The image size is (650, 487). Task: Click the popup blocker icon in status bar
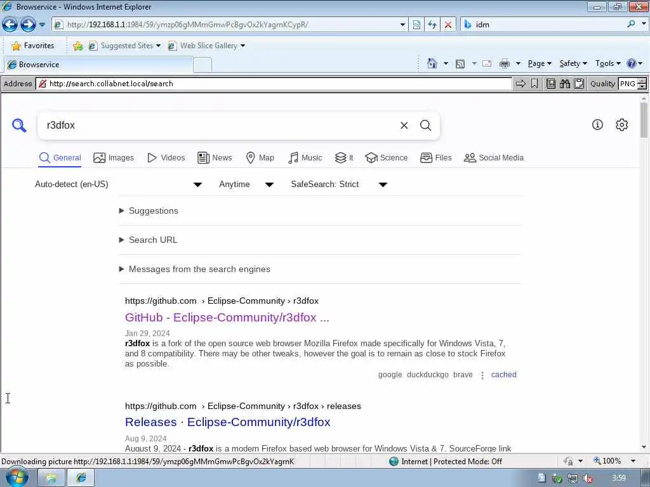(568, 461)
